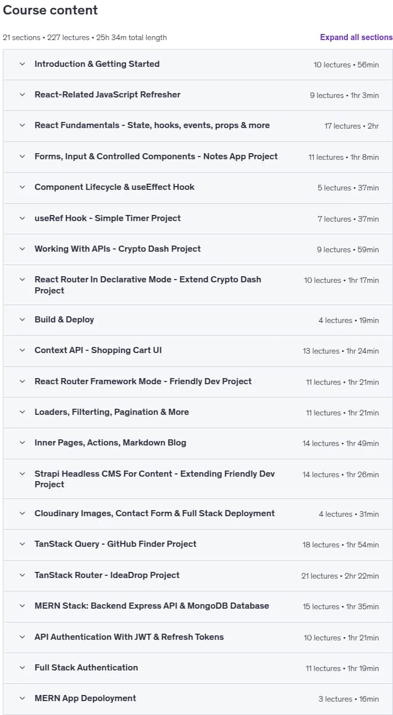Open the React Router Framework Mode chevron
This screenshot has width=393, height=715.
click(22, 381)
